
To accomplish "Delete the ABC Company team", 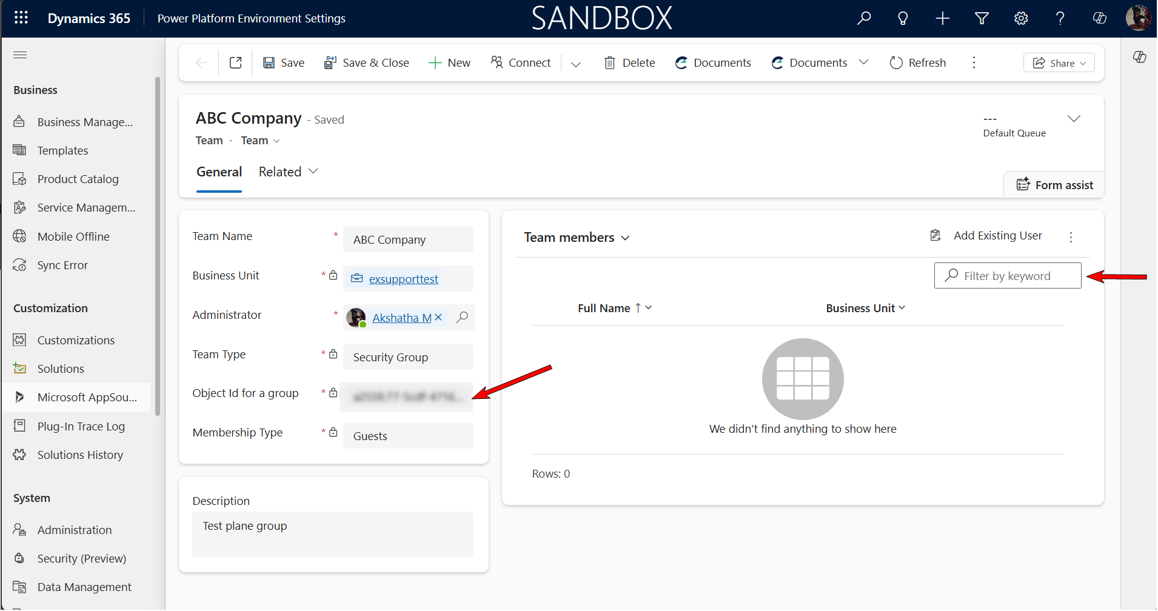I will (x=629, y=62).
